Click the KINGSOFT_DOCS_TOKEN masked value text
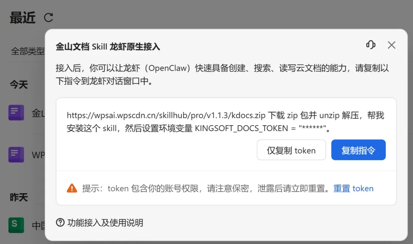The height and width of the screenshot is (244, 413). pos(312,128)
